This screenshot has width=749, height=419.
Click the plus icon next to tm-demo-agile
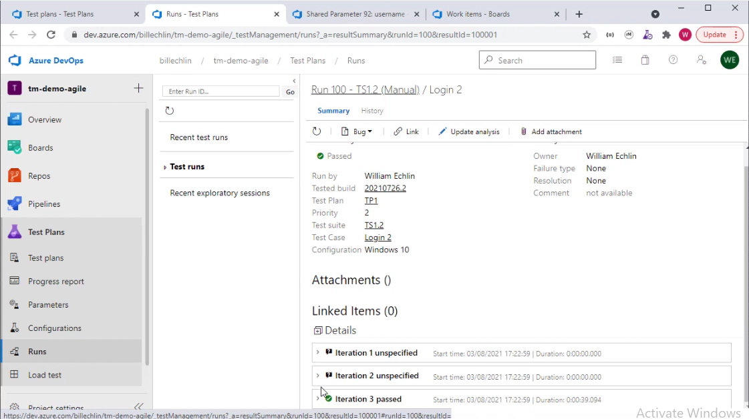click(138, 88)
